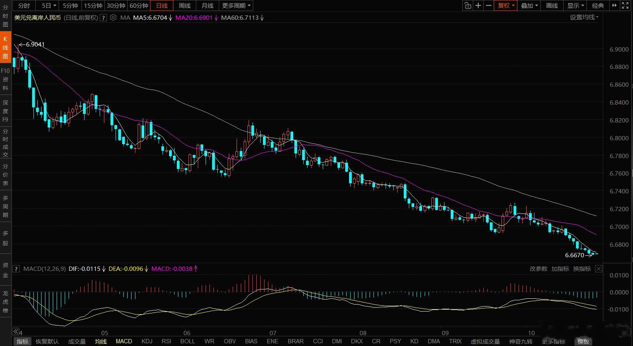Open the F10资料 sidebar item
The height and width of the screenshot is (346, 633).
point(5,79)
